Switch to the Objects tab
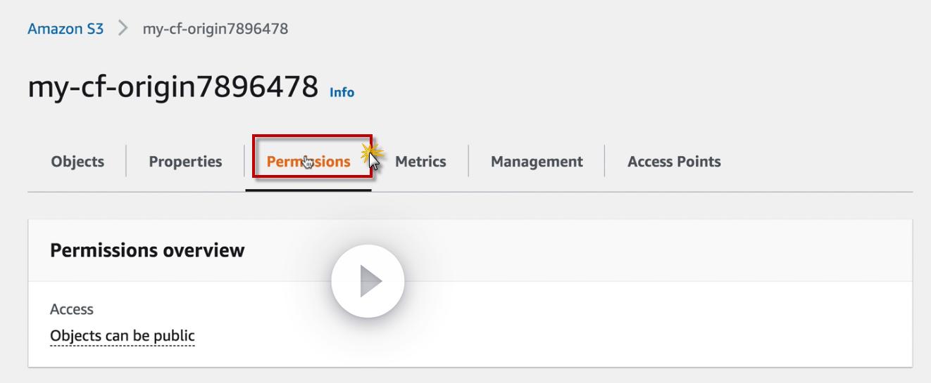 77,162
